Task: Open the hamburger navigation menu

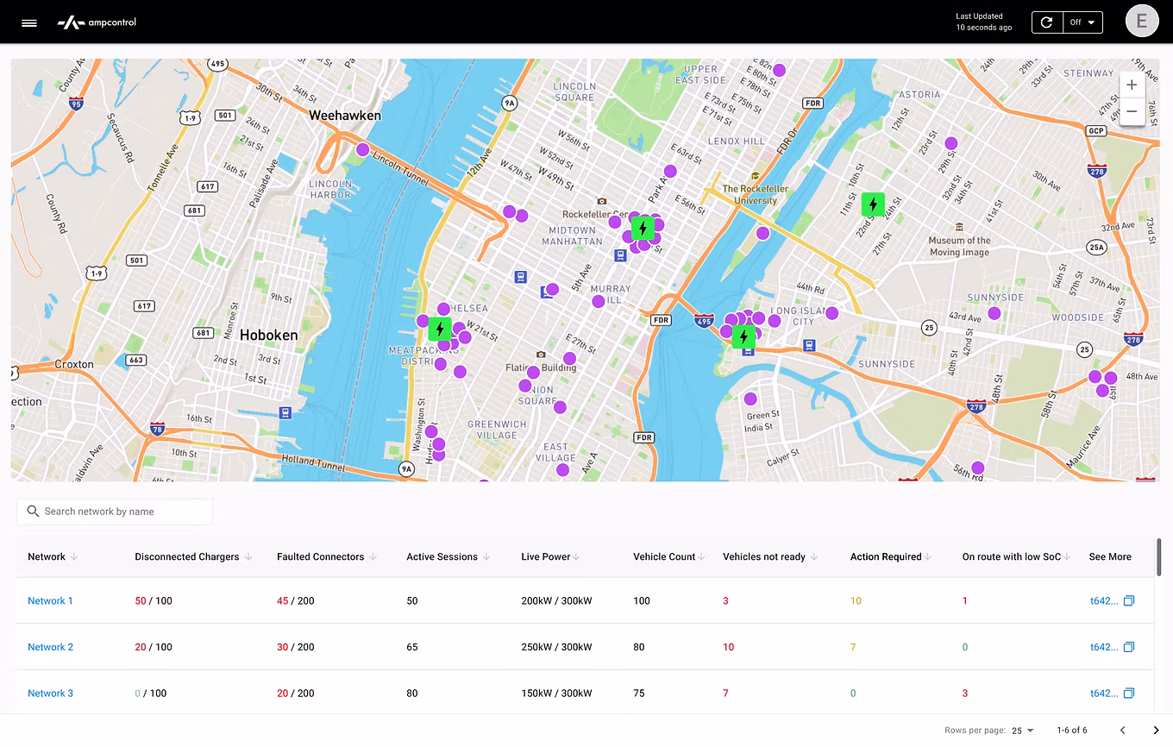Action: tap(29, 23)
